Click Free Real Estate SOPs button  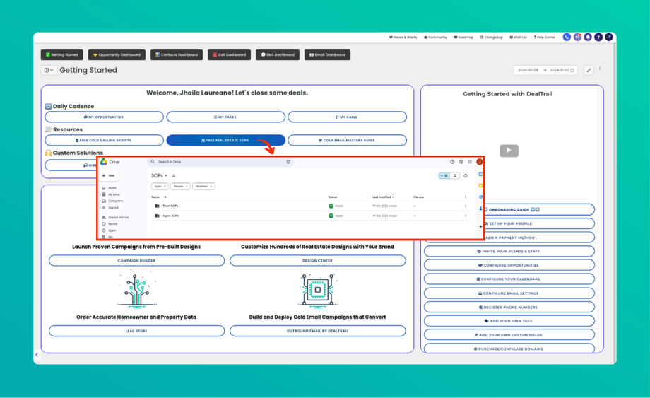coord(225,140)
